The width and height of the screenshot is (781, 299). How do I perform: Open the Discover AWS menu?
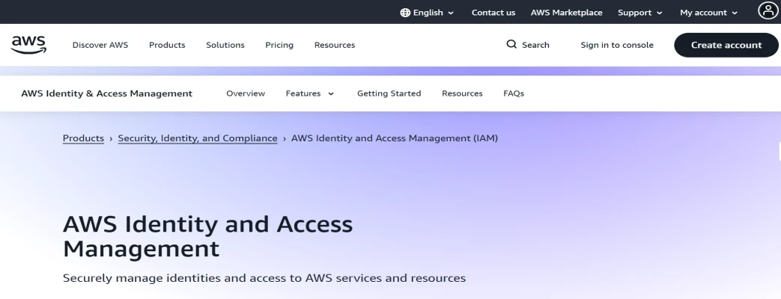tap(100, 45)
